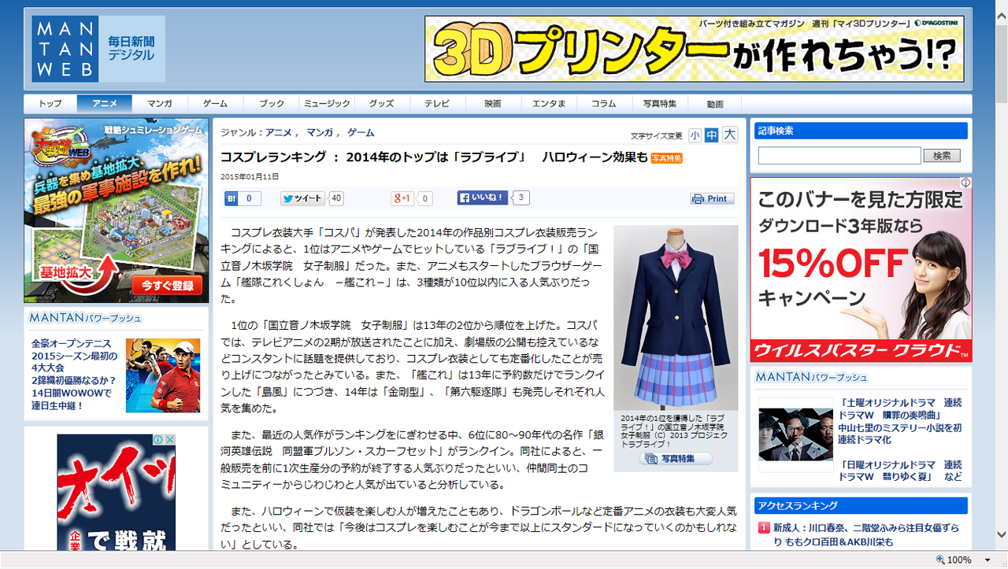
Task: Open the MANTAN WEB logo homepage
Action: (65, 49)
